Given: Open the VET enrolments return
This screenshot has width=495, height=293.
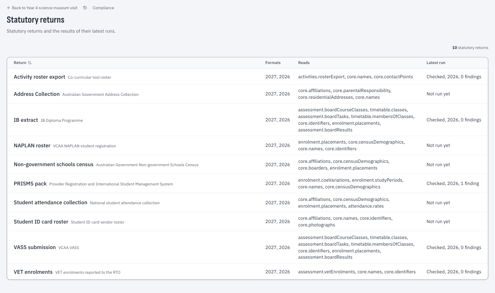Looking at the screenshot, I should tap(33, 272).
